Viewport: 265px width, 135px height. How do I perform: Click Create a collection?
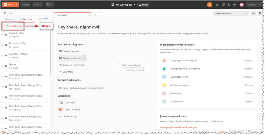70,58
